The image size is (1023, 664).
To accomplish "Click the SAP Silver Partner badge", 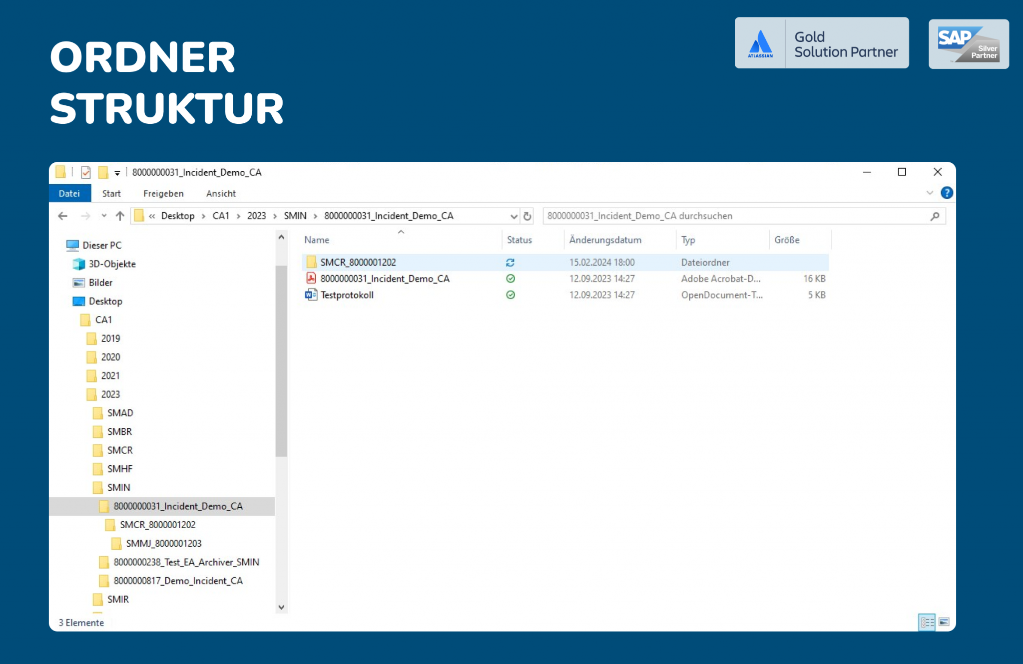I will [969, 44].
